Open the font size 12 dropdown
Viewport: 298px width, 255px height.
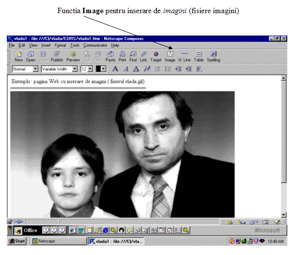point(90,69)
